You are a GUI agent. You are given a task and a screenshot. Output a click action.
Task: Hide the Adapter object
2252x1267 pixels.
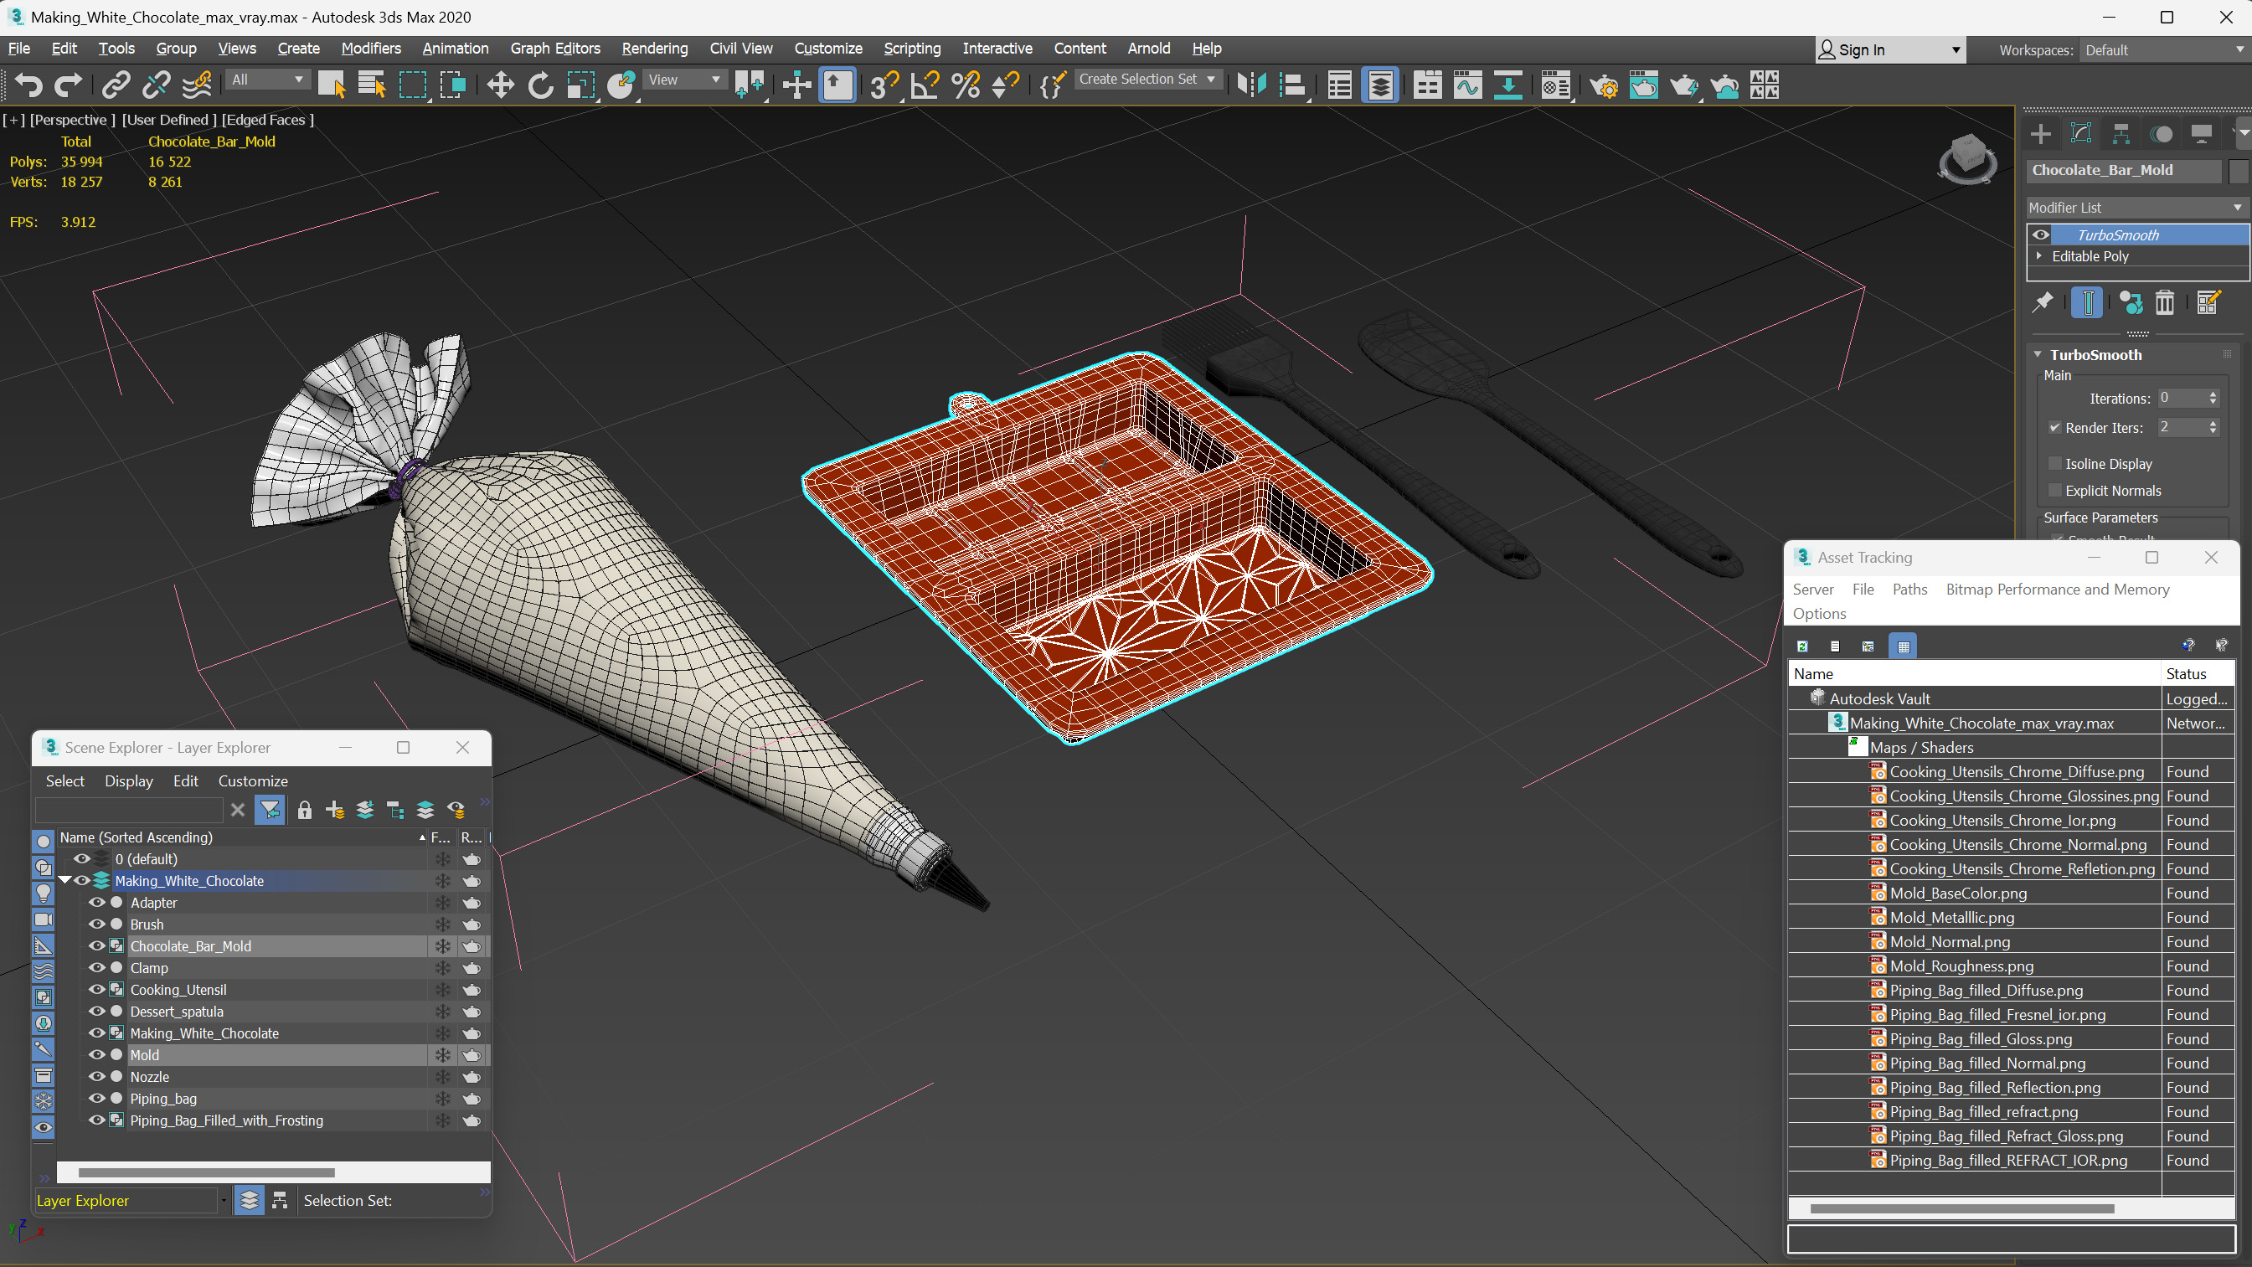click(x=97, y=903)
